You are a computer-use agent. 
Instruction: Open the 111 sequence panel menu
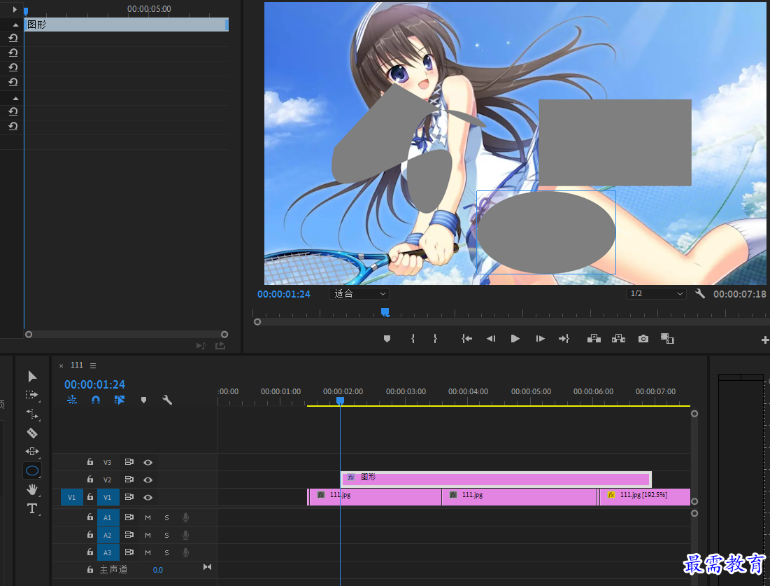tap(93, 365)
